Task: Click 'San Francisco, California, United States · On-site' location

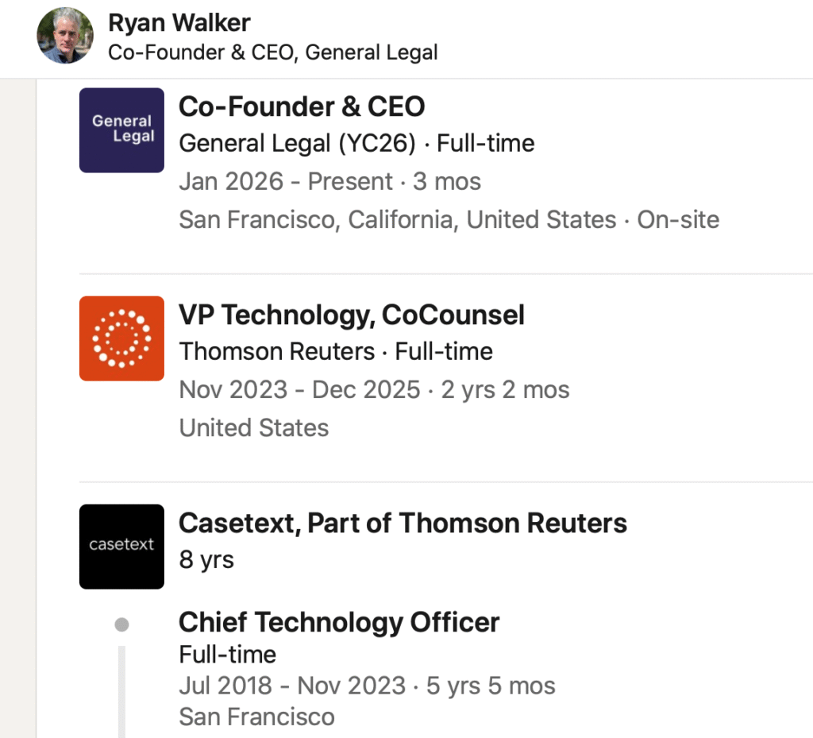Action: [449, 219]
